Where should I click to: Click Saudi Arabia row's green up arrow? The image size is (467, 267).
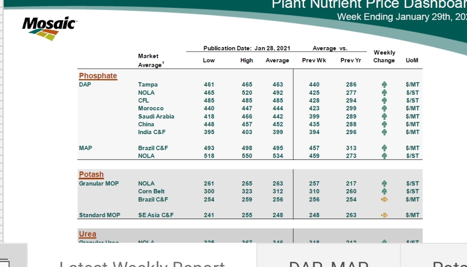[384, 116]
